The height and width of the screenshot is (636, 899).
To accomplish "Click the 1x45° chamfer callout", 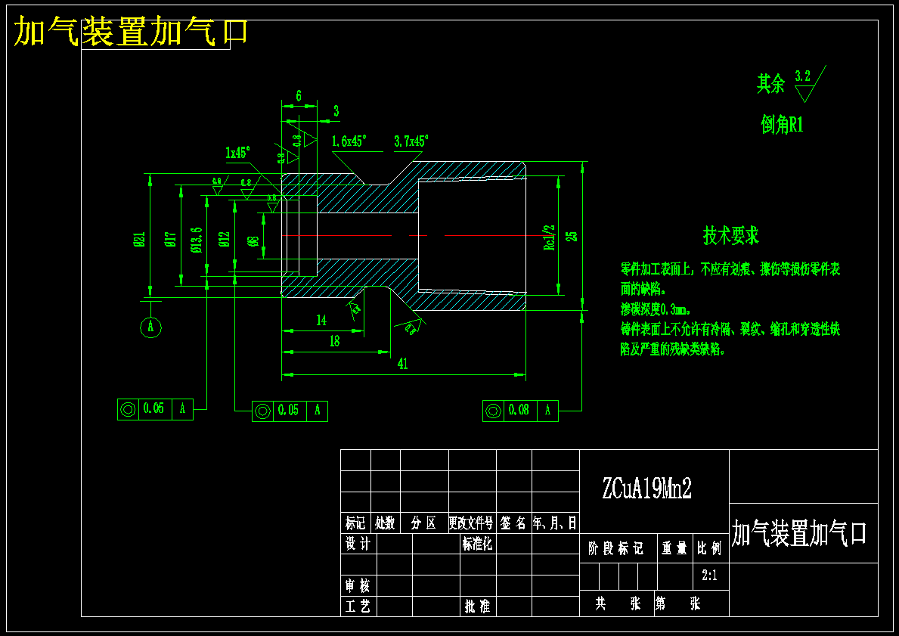I will click(x=238, y=153).
